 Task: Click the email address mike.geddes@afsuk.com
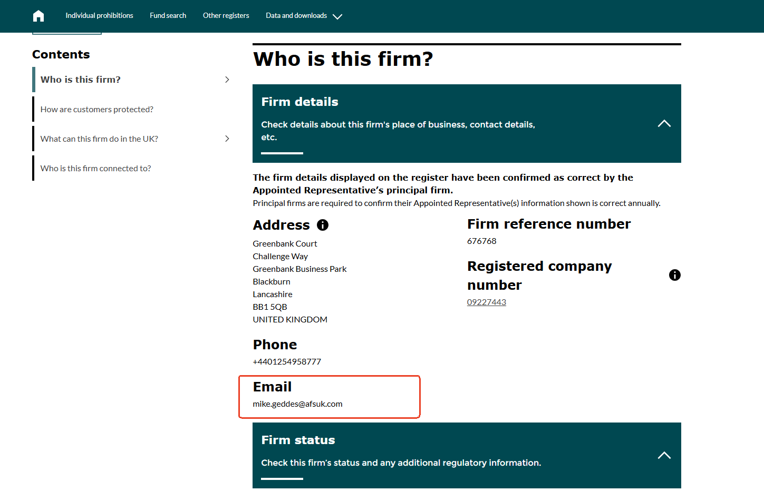tap(297, 404)
